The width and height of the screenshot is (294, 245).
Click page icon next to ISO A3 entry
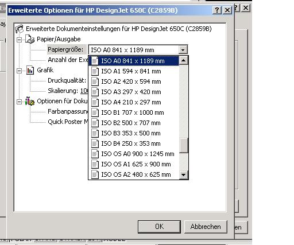pos(95,92)
